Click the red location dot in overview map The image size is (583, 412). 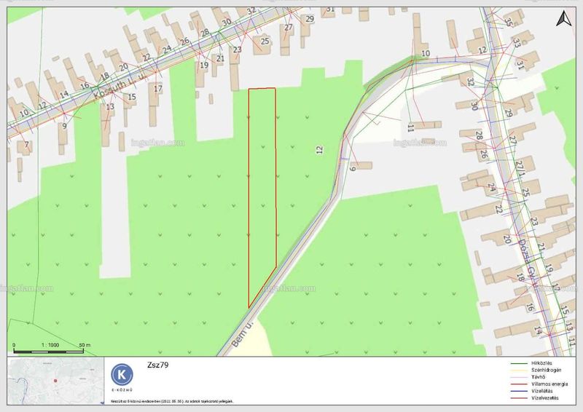click(x=55, y=381)
